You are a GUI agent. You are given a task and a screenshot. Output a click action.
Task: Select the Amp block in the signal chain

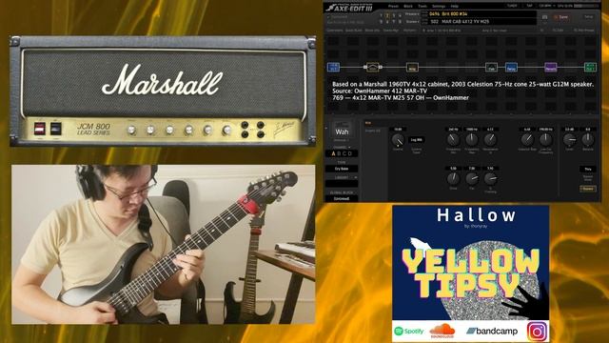tap(412, 68)
